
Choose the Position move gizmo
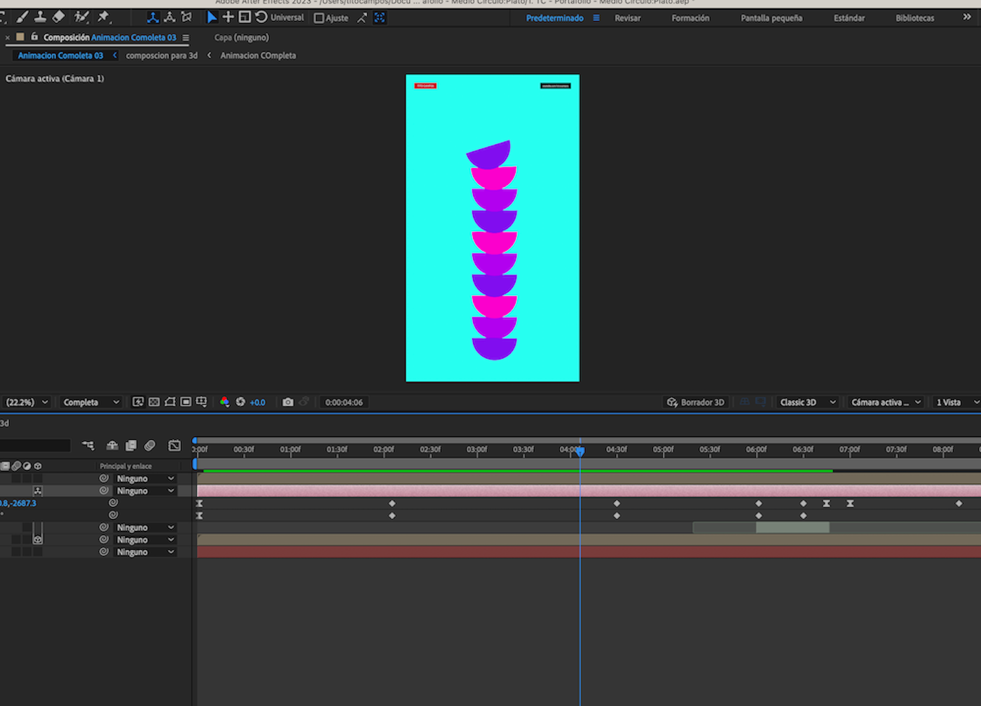(228, 17)
